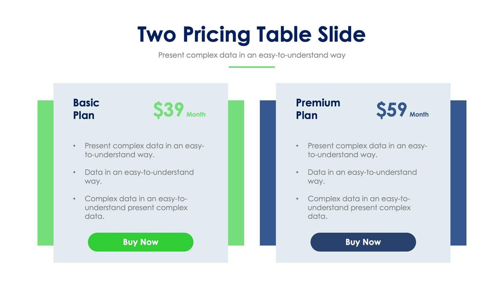Click the first bullet point in the Premium Plan card
504x283 pixels.
tap(367, 150)
